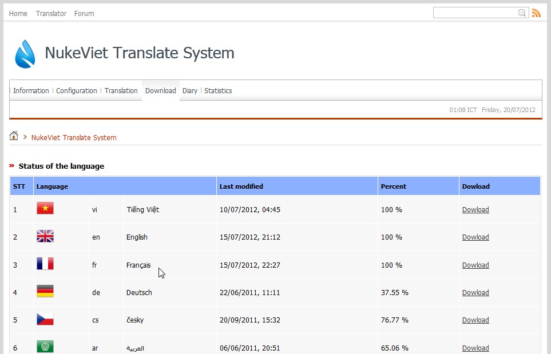Click the French flag icon
The image size is (551, 354).
(45, 264)
